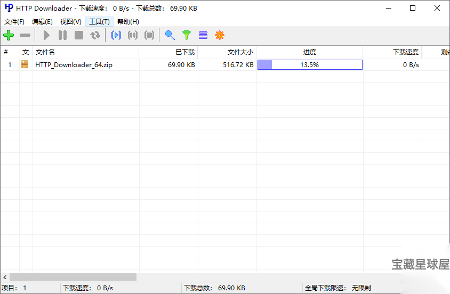Sort by the # column header
Screen dimensions: 450x294
point(10,52)
